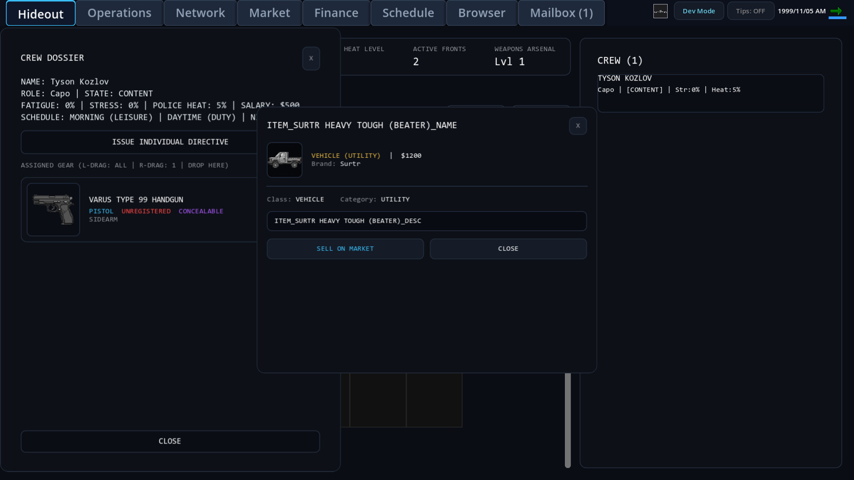The height and width of the screenshot is (480, 854).
Task: Toggle Dev Mode
Action: [x=699, y=11]
